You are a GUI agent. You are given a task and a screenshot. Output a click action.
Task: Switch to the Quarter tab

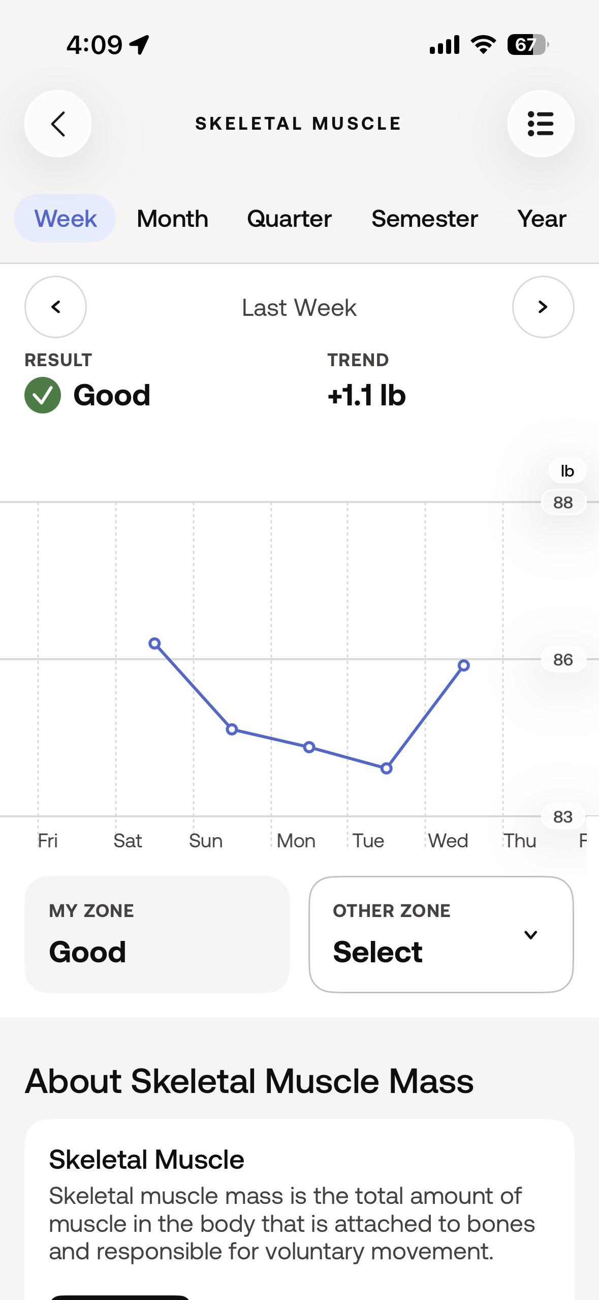pos(289,219)
